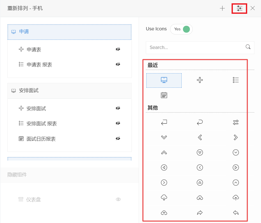Screen dimensions: 261x223
Task: Click the plus icon to add section
Action: coord(222,8)
